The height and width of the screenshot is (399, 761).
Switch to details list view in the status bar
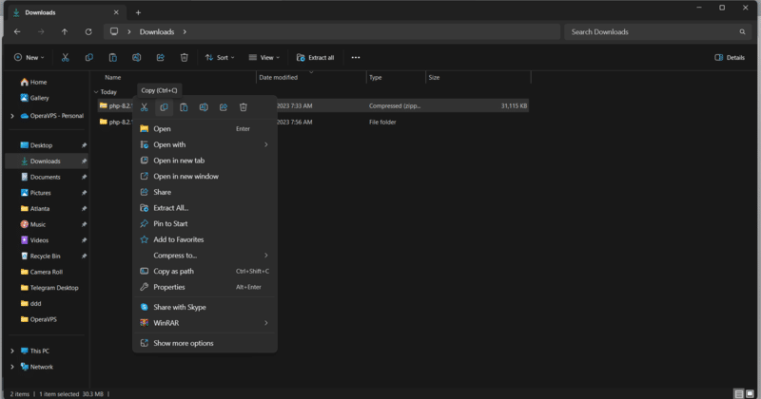[738, 393]
